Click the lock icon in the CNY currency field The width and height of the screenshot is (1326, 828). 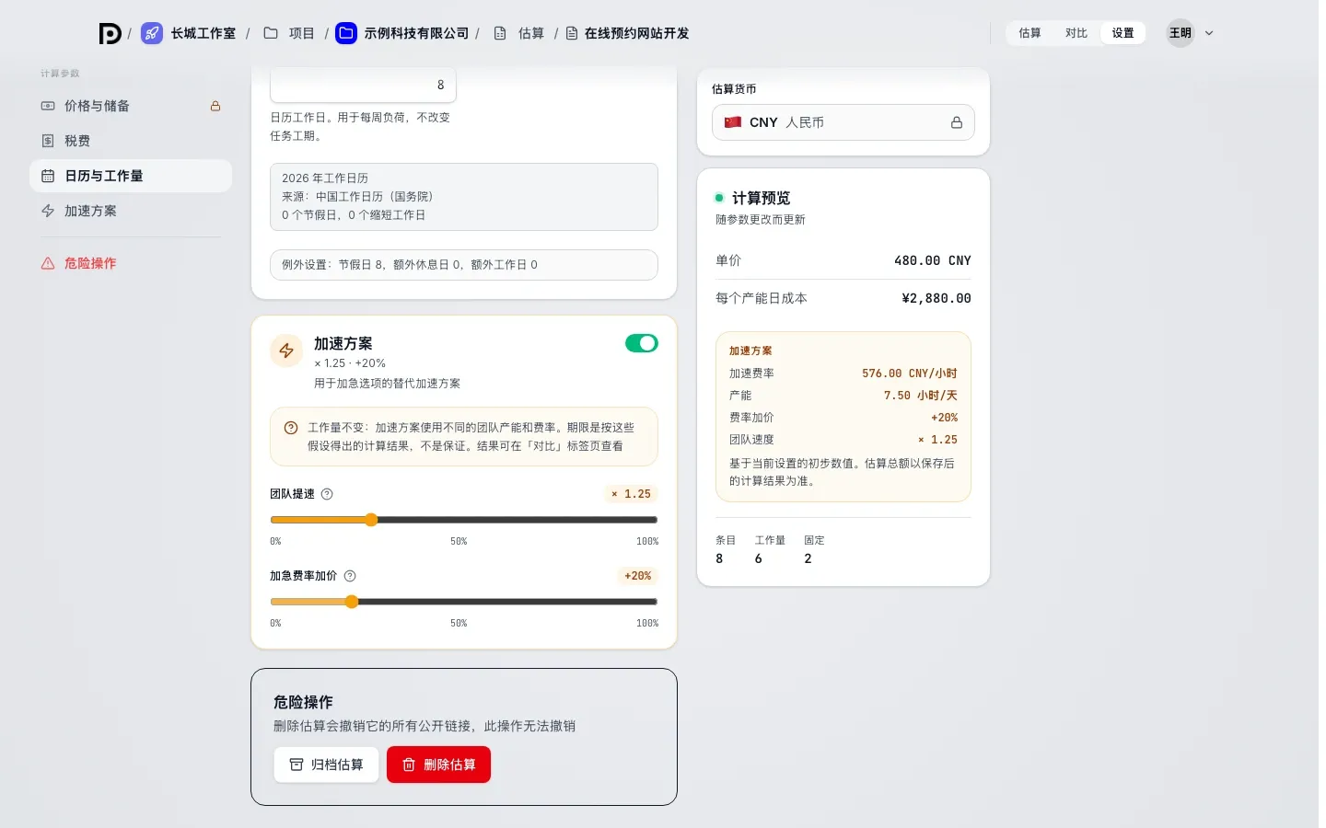point(957,122)
